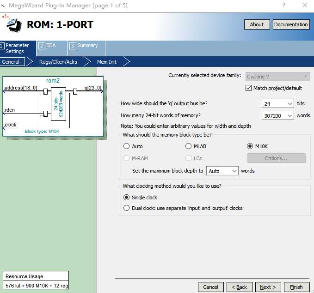Click the q output register box in diagram
The height and width of the screenshot is (293, 314).
click(x=75, y=91)
